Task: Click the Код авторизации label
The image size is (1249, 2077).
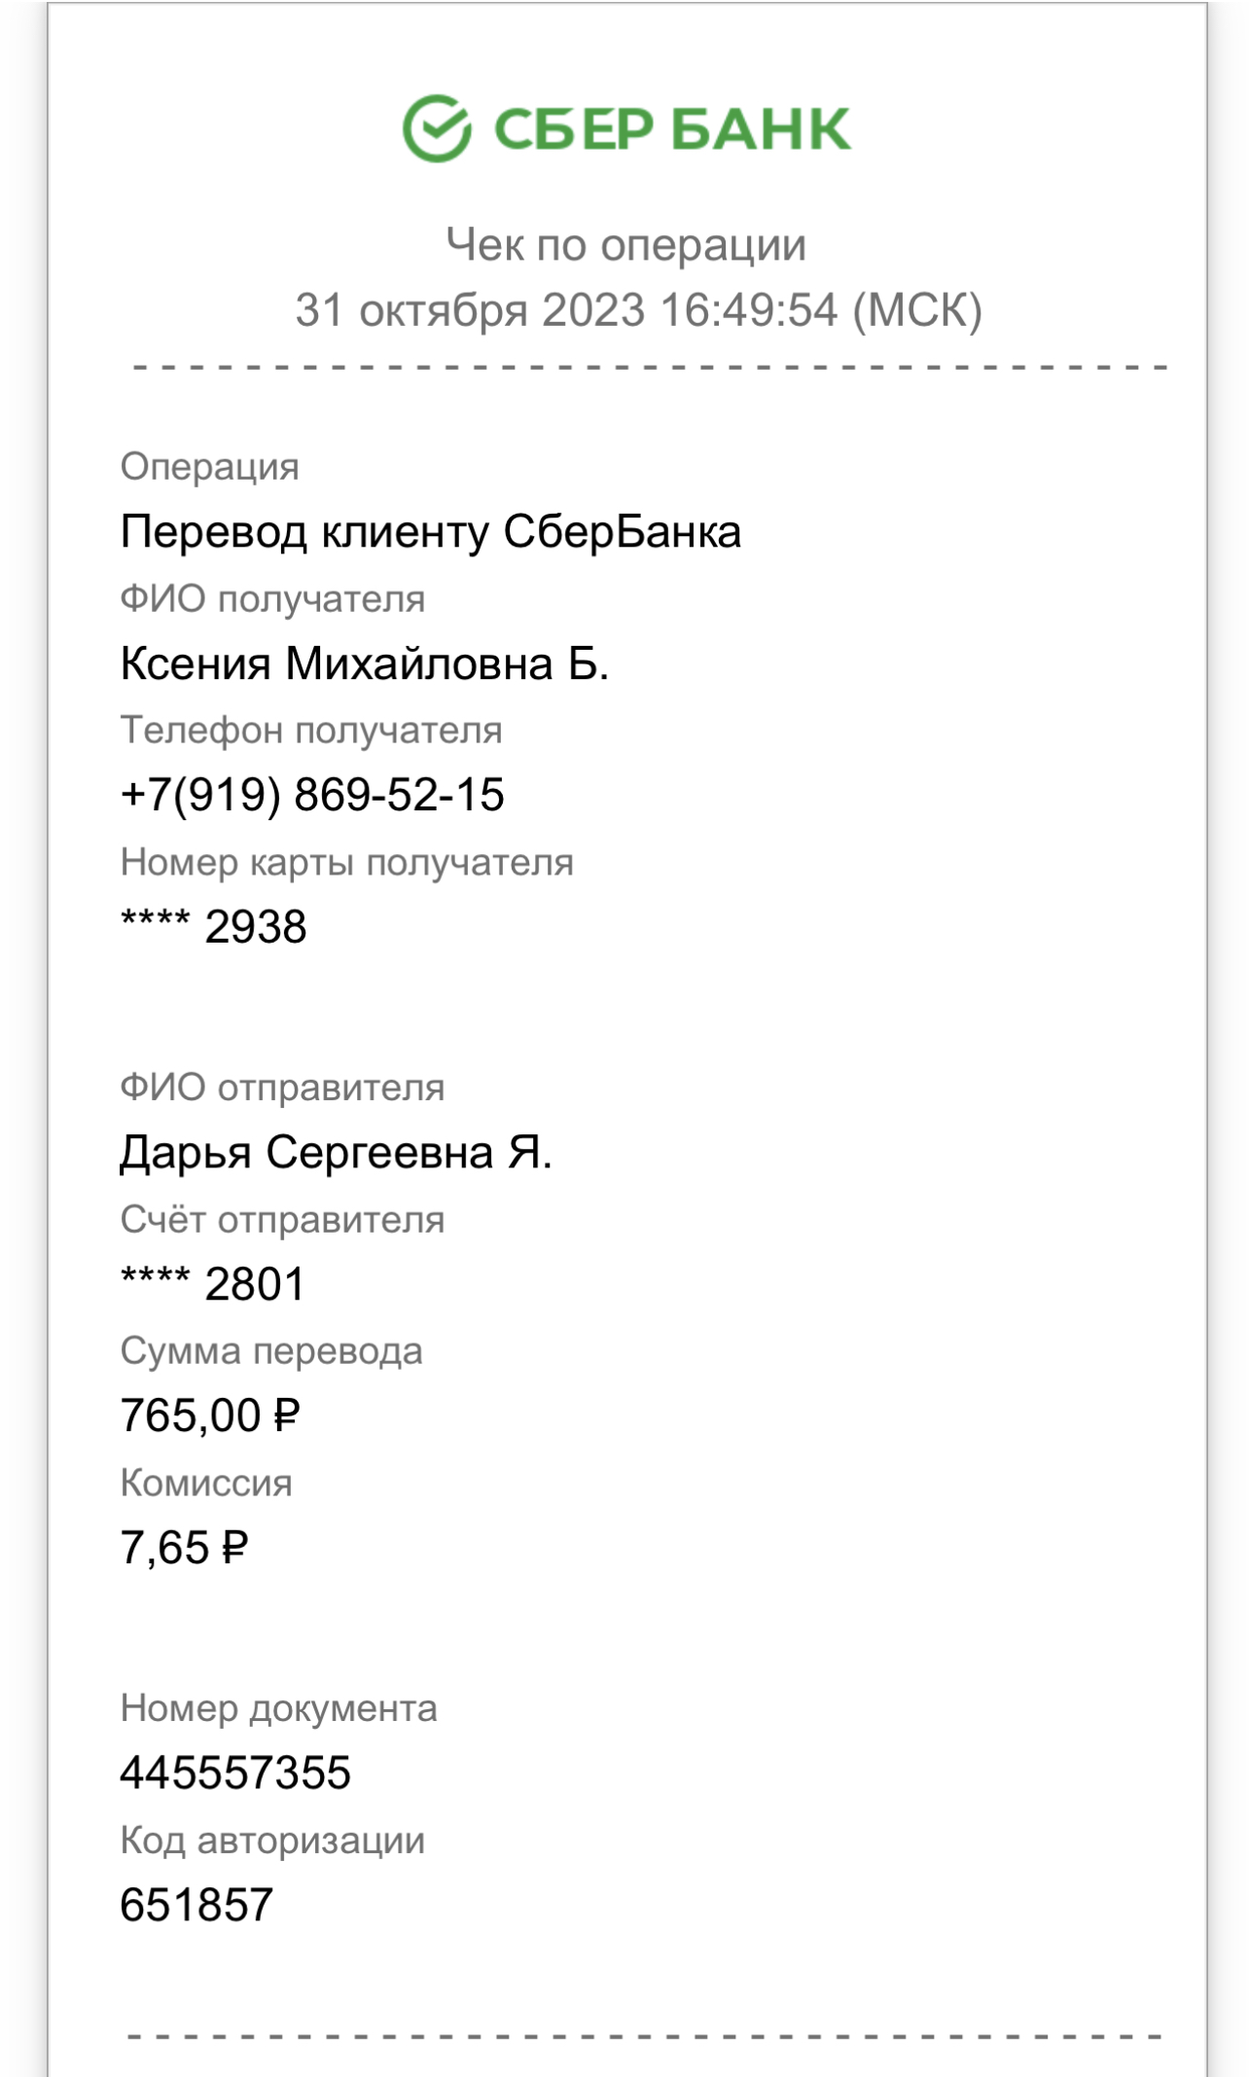Action: (x=272, y=1841)
